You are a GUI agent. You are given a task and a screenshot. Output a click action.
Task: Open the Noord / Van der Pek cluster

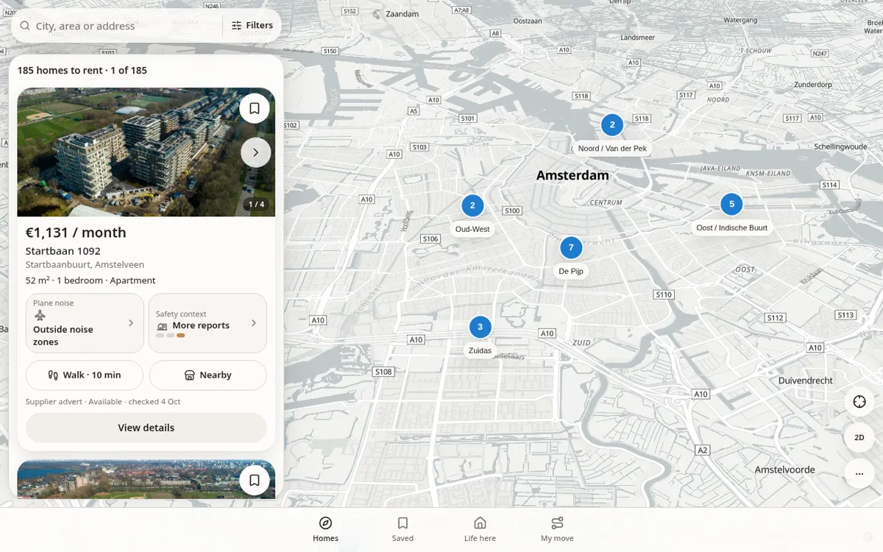pyautogui.click(x=612, y=125)
